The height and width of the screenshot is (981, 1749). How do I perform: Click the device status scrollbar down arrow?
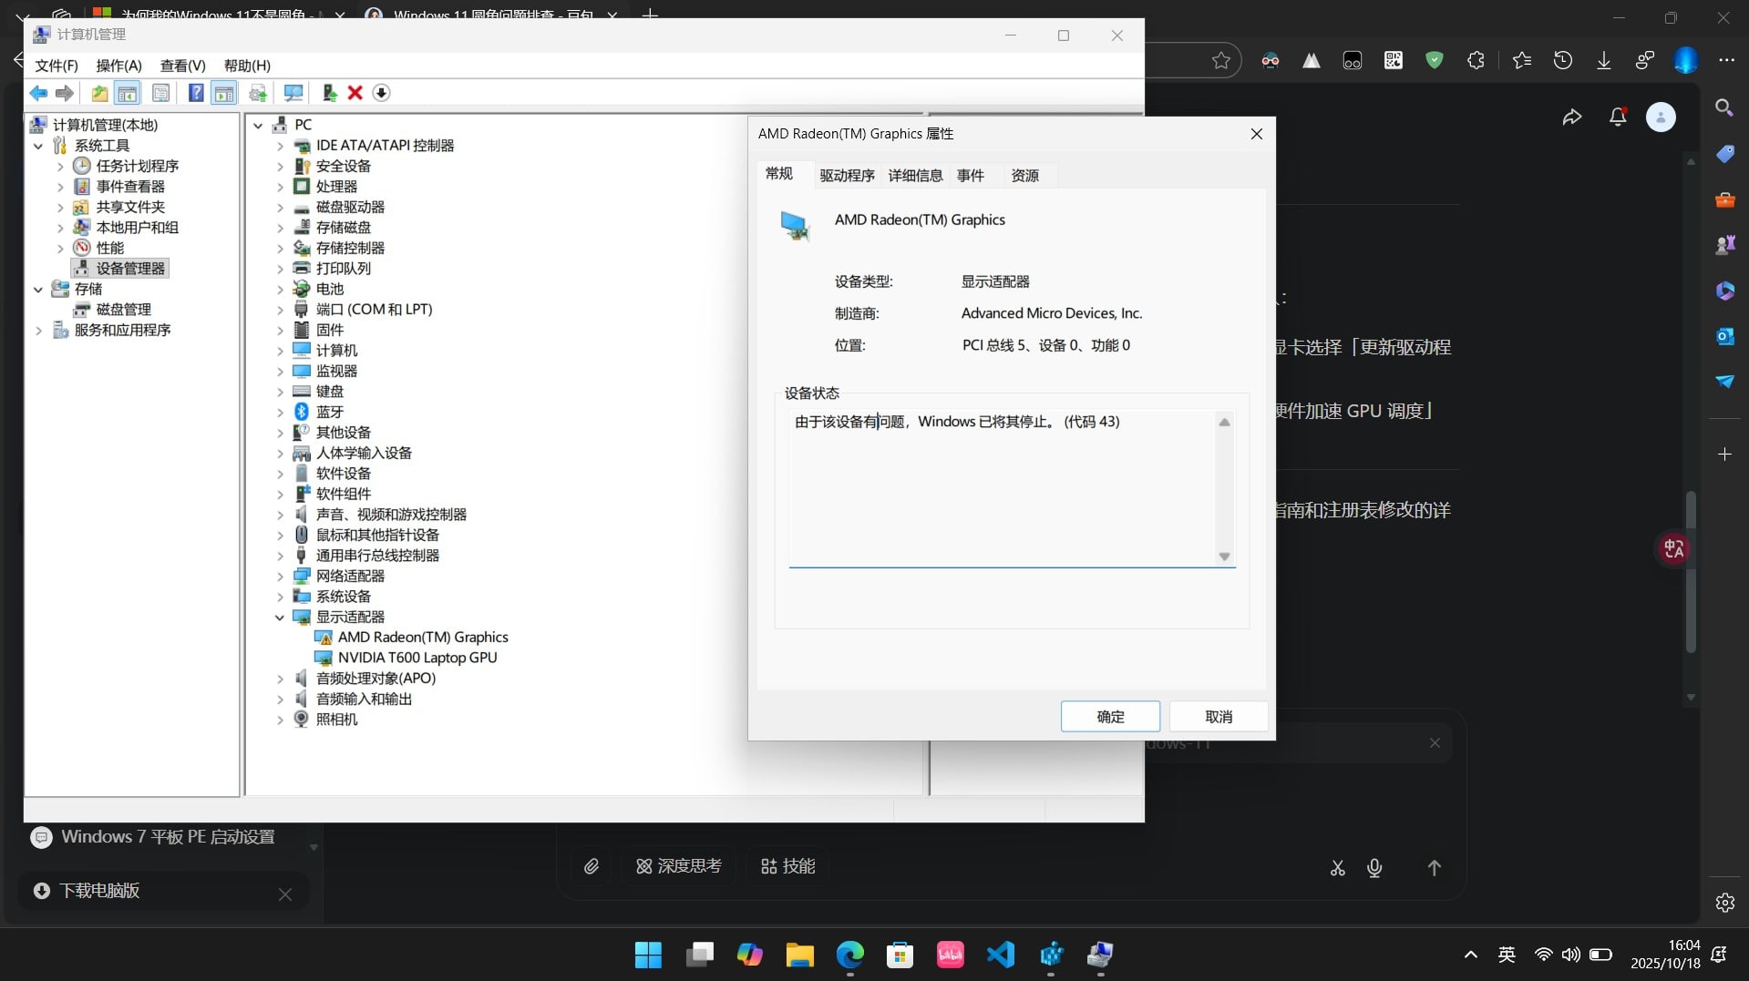(1225, 557)
